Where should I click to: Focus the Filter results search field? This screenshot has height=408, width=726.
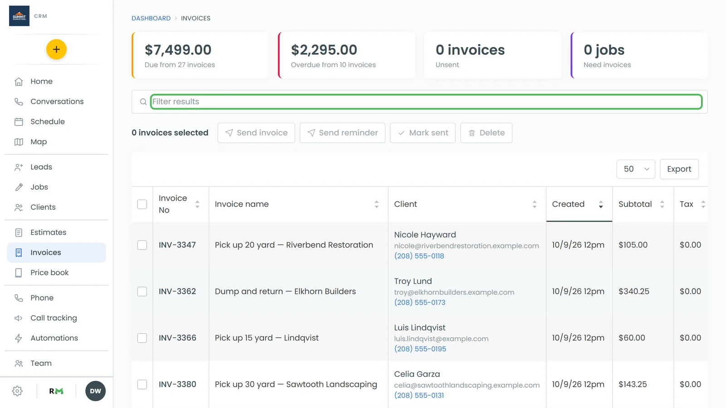427,102
